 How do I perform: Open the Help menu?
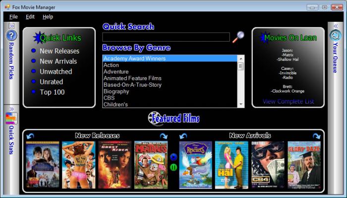48,17
